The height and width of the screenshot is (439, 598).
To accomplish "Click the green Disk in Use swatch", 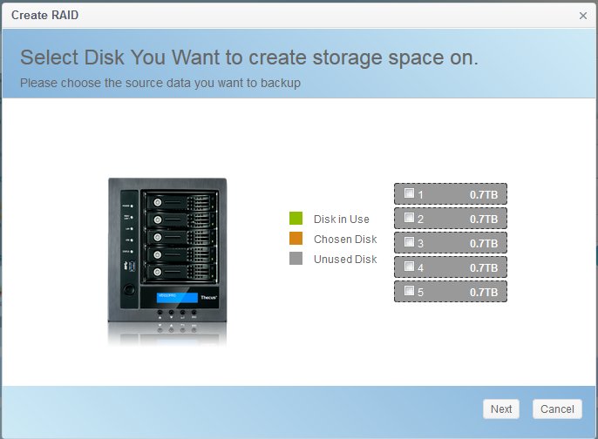I will 296,219.
